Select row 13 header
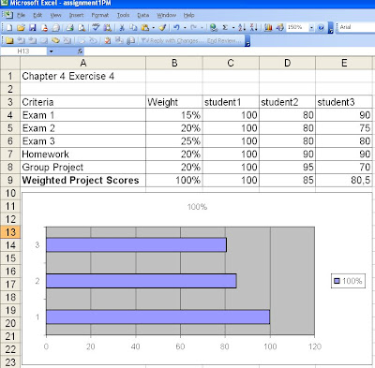This screenshot has width=375, height=368. click(x=10, y=232)
